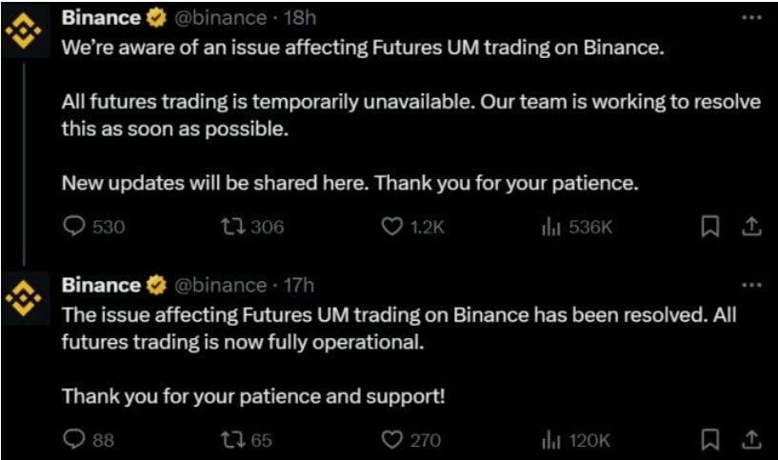The width and height of the screenshot is (778, 460).
Task: Open the 18h timestamp link
Action: pos(300,18)
